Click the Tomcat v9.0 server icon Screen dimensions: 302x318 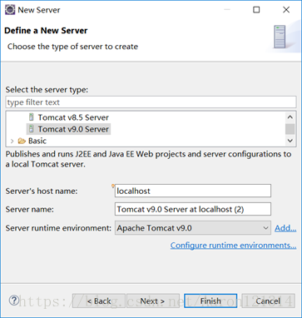click(x=32, y=129)
